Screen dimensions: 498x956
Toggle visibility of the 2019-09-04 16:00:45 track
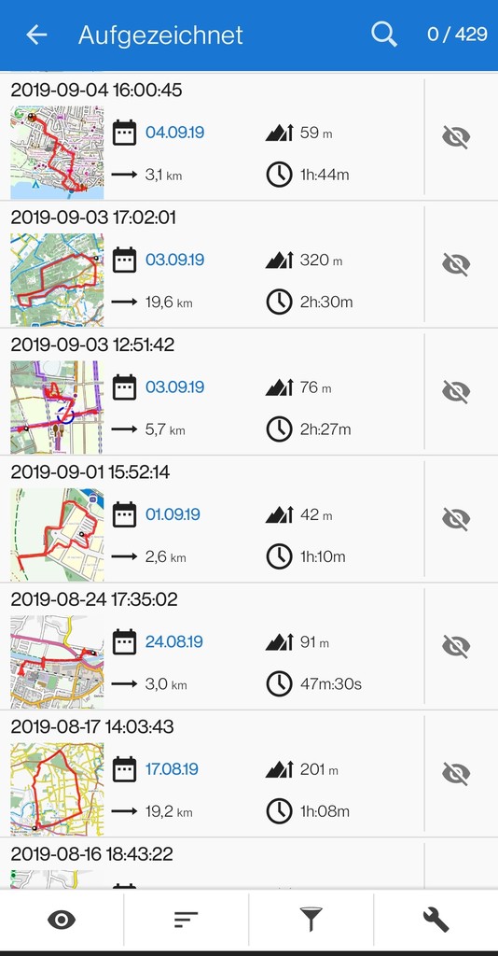tap(456, 137)
